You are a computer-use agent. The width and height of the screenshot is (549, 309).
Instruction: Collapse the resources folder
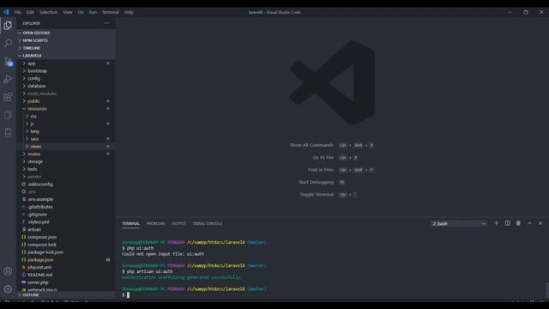pos(66,109)
